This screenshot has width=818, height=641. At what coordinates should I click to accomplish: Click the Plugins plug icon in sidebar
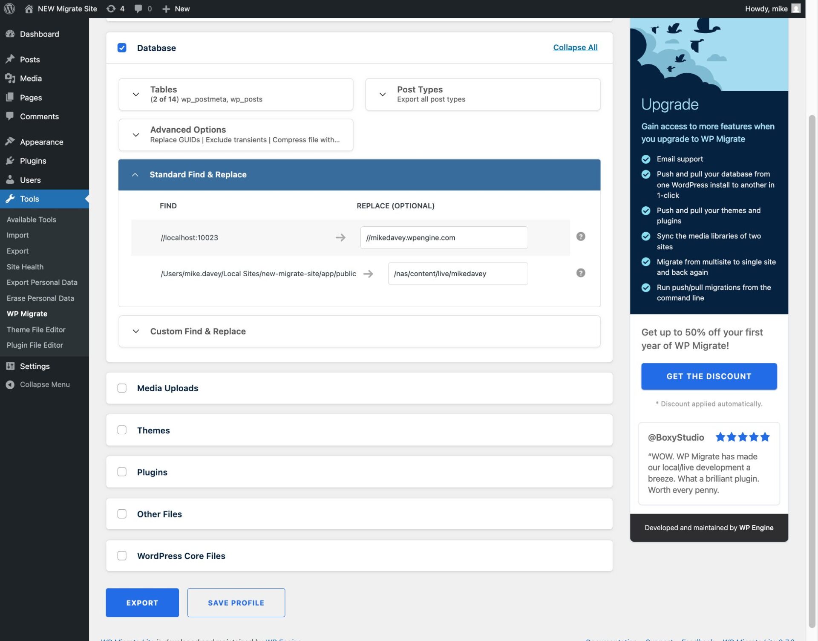click(x=11, y=161)
